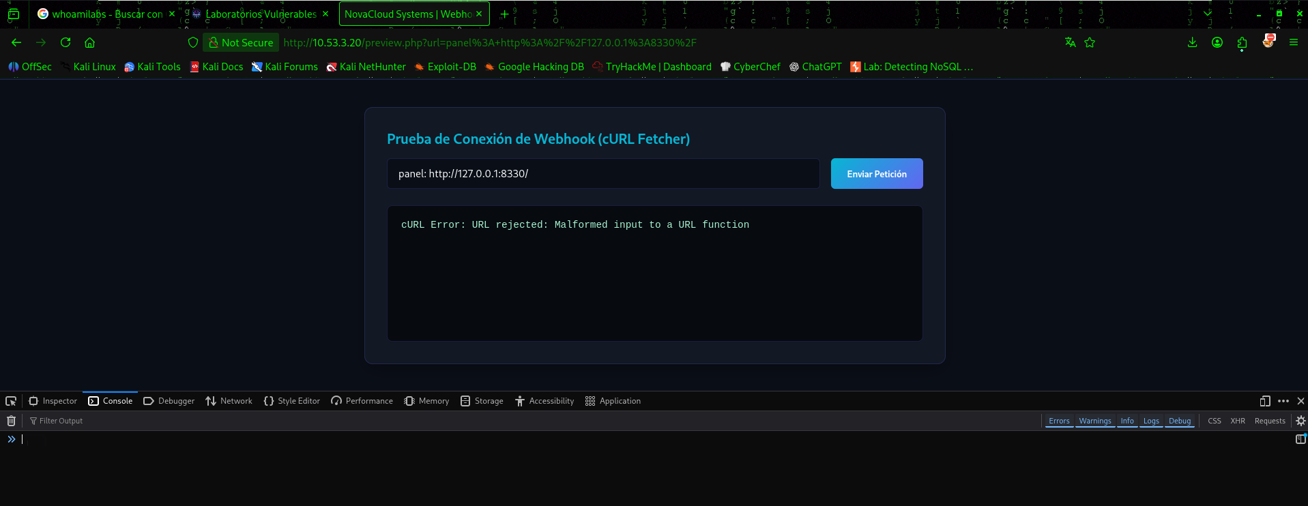Switch to the Console devtools tab

point(111,401)
